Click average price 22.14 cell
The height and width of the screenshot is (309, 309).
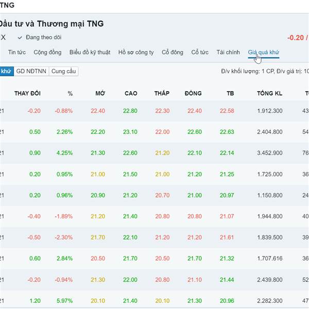coord(227,153)
